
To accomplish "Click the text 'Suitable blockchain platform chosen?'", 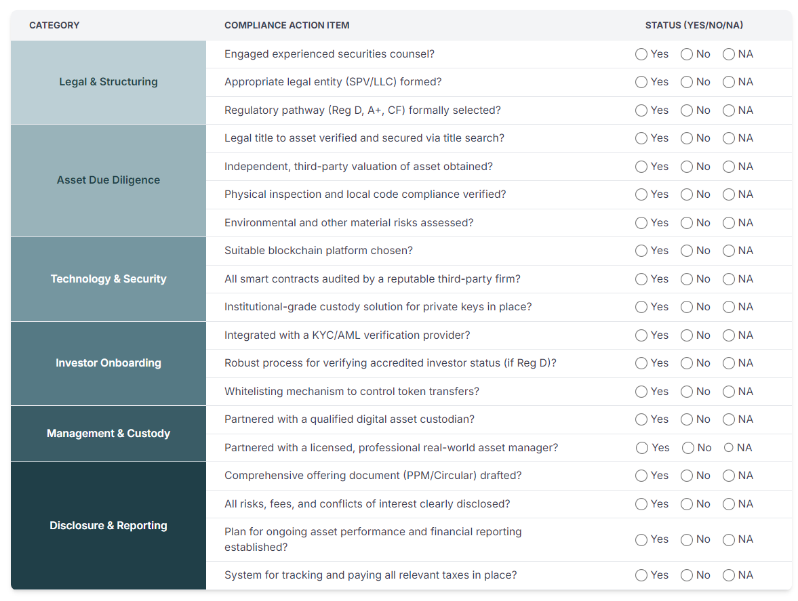I will [x=319, y=251].
